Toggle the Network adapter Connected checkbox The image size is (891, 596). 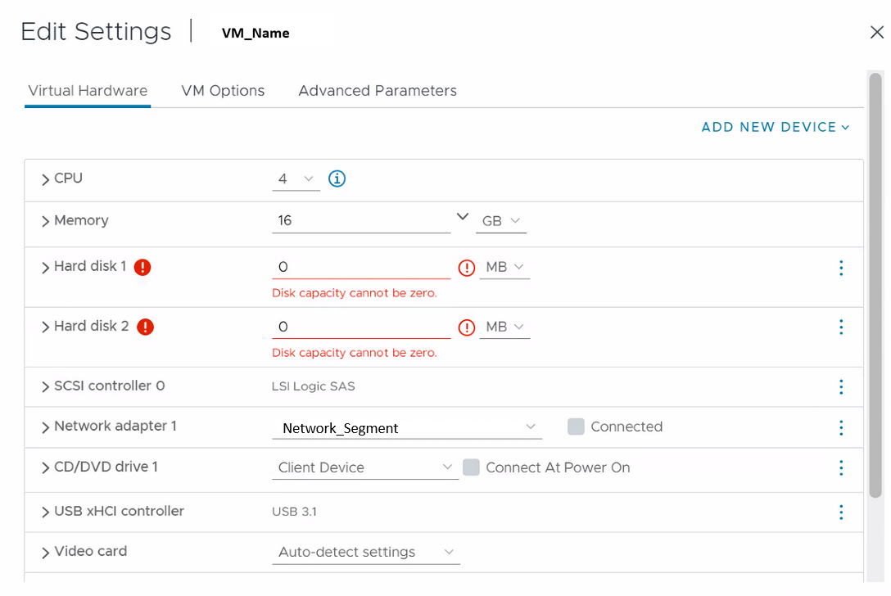pyautogui.click(x=576, y=427)
